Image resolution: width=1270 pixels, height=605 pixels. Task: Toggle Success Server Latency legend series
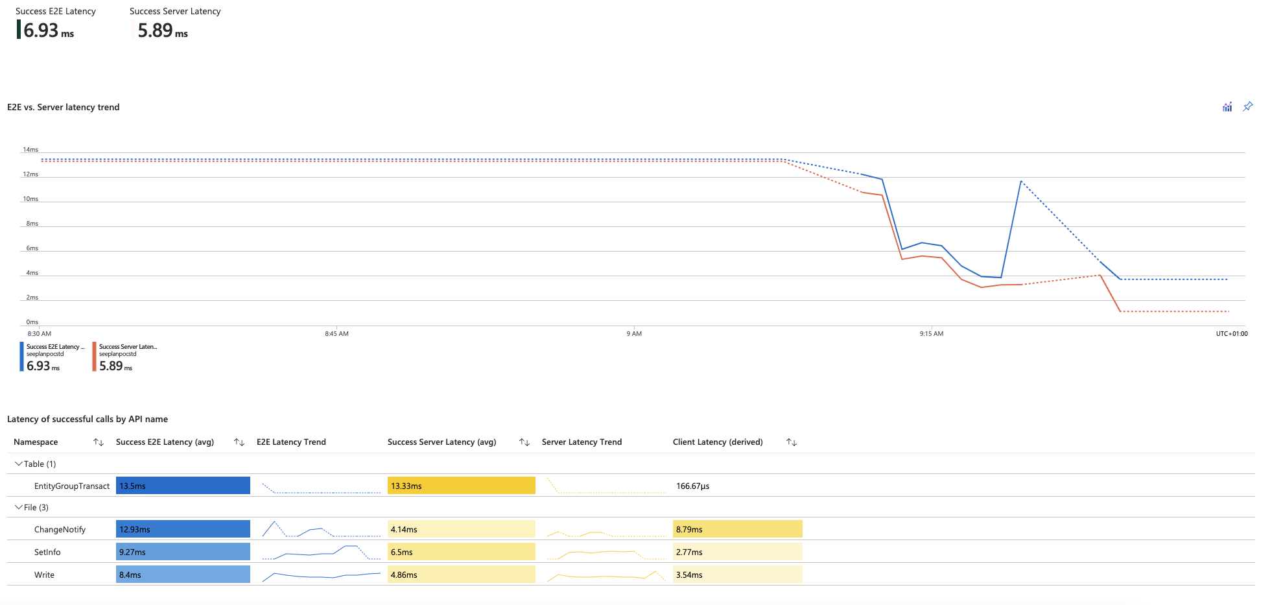pyautogui.click(x=127, y=357)
